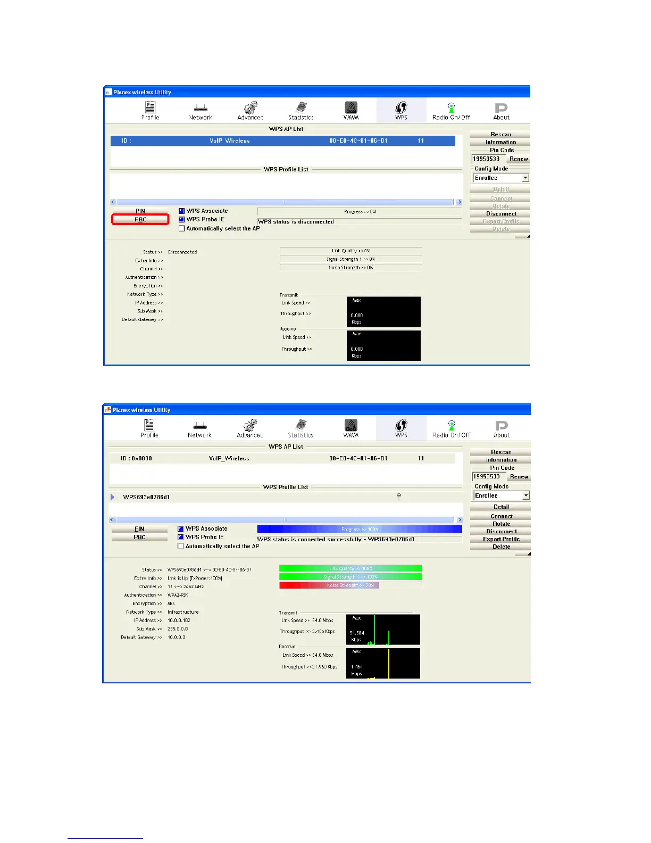This screenshot has height=843, width=651.
Task: Click the 100% WPS progress bar in connected window
Action: (360, 529)
